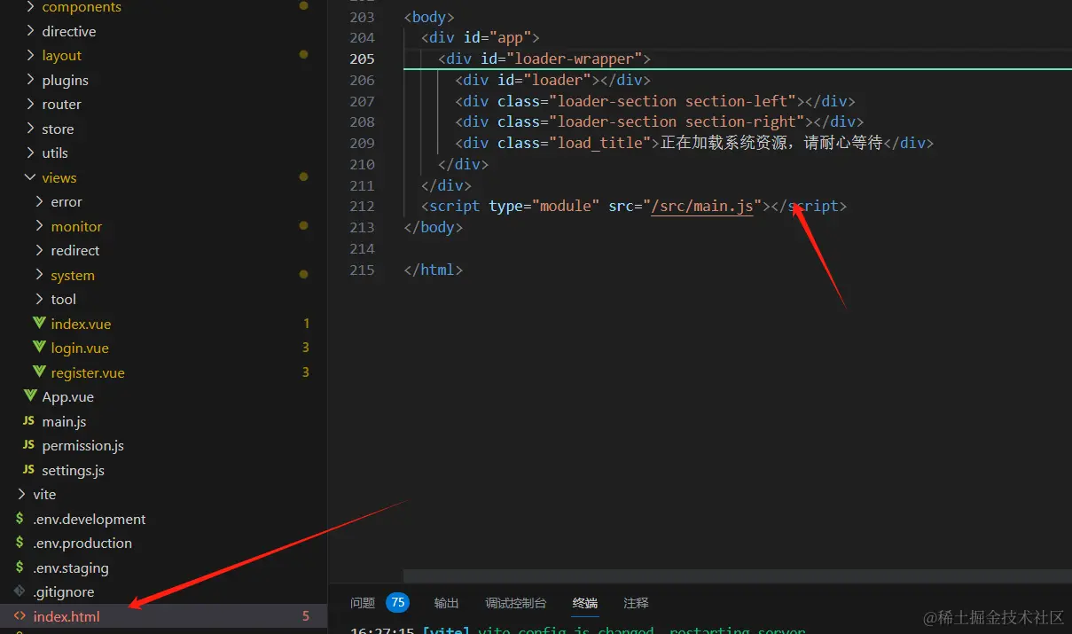Collapse the views folder
The width and height of the screenshot is (1072, 634).
(30, 177)
